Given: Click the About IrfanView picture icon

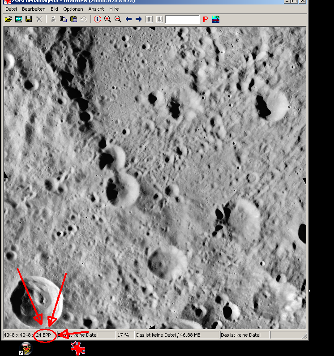Looking at the screenshot, I should click(x=216, y=19).
